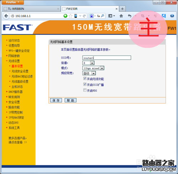Click the address bar showing 192.168.1.1
178x174 pixels.
(x=39, y=16)
